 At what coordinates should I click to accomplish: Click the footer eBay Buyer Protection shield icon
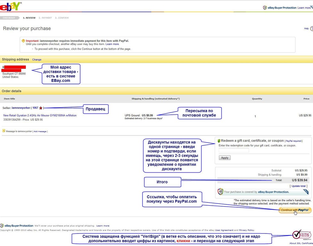click(2, 225)
